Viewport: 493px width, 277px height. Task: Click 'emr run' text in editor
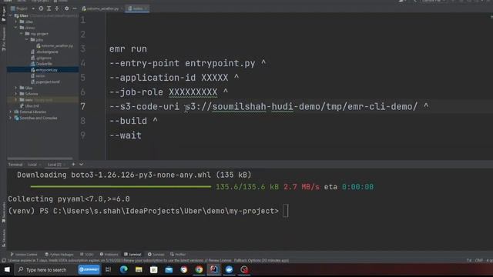pyautogui.click(x=128, y=49)
